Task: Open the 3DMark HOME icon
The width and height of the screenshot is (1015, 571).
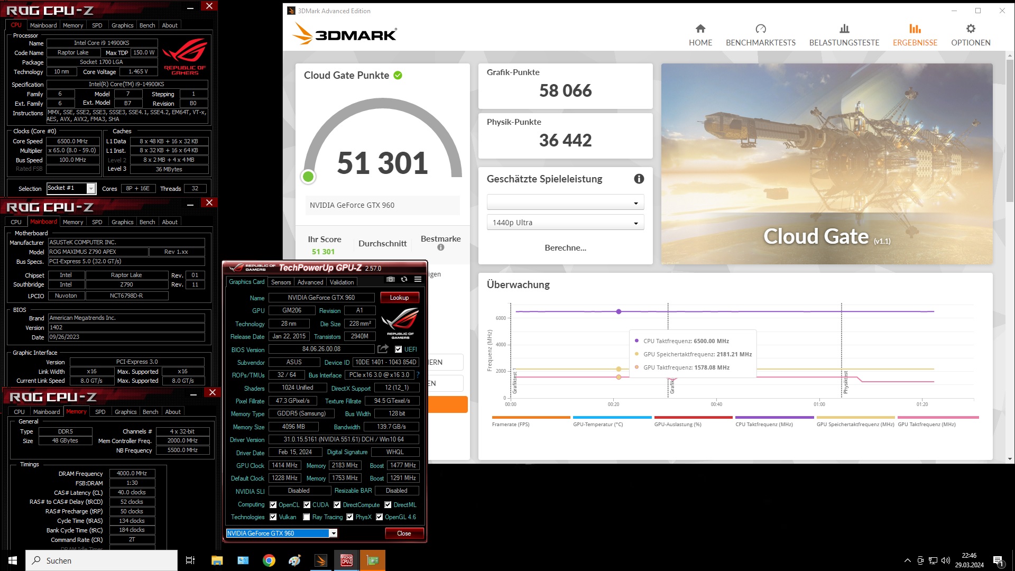Action: point(700,29)
